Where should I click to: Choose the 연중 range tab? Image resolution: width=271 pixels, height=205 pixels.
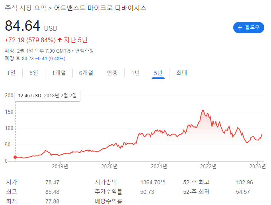(112, 73)
